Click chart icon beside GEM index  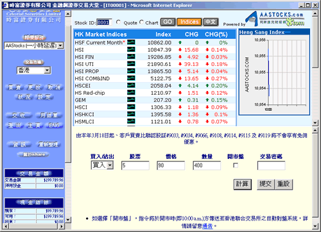[x=131, y=100]
